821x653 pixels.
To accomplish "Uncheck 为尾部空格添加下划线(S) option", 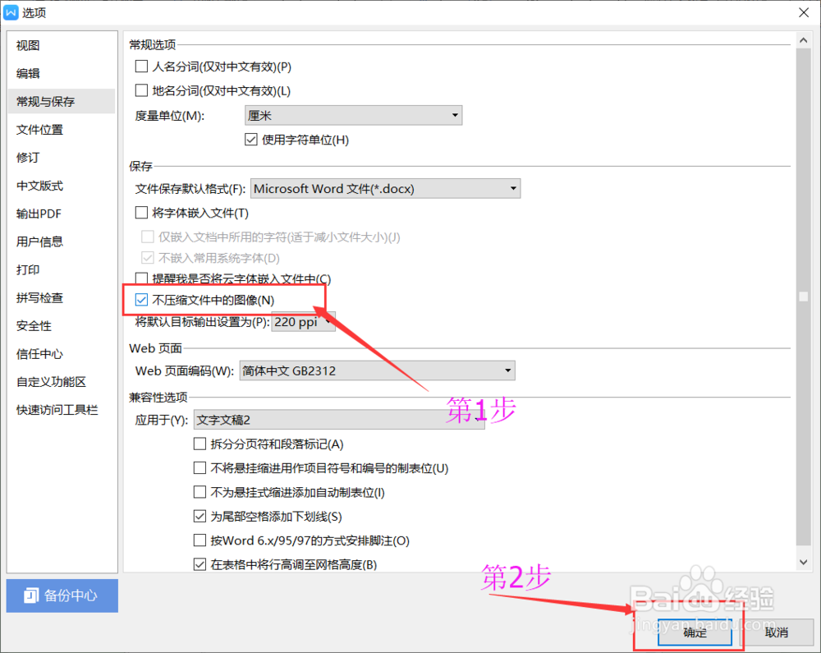I will click(x=200, y=517).
